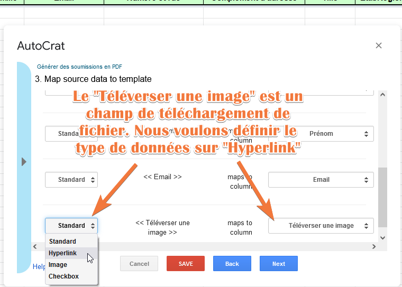Click the vertical scrollbar thumb
This screenshot has height=287, width=402.
pos(382,197)
